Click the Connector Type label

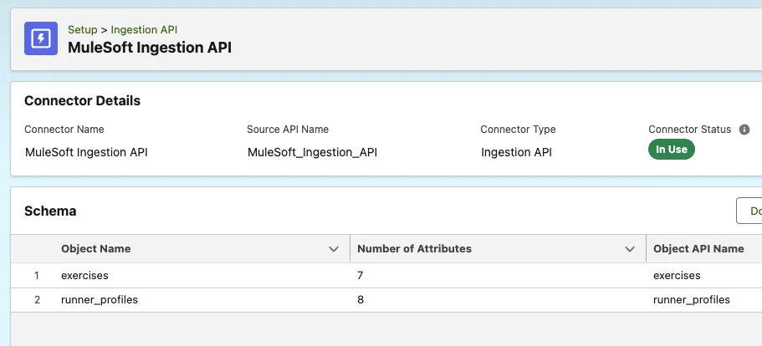click(518, 130)
